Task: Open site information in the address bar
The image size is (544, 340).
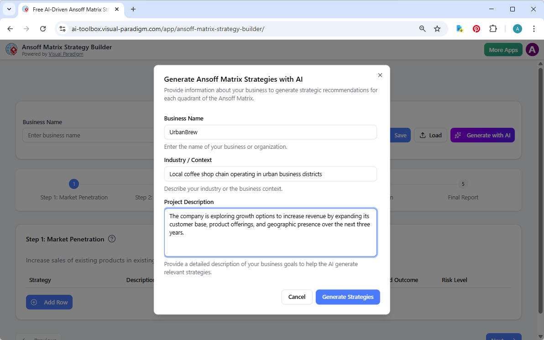Action: coord(62,28)
